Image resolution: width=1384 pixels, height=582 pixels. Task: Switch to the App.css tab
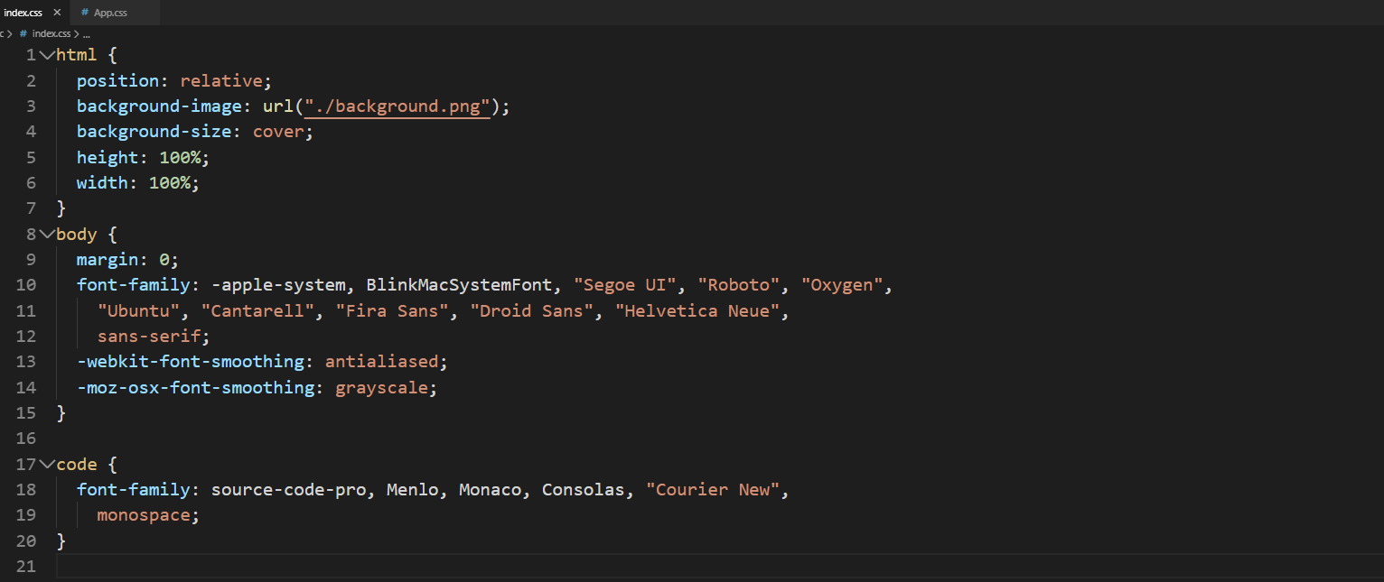tap(110, 13)
